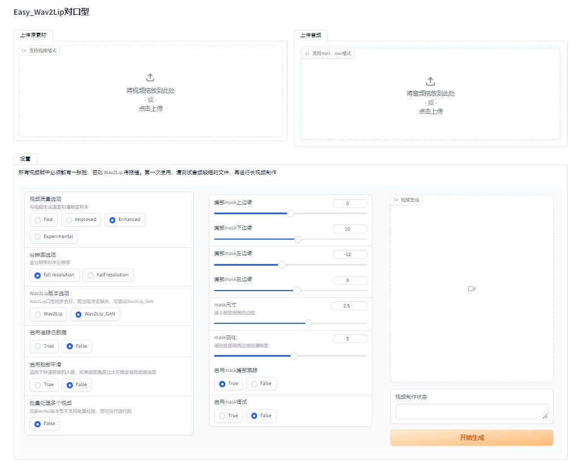
Task: Click the mask尺寸 slider handle
Action: pos(308,323)
